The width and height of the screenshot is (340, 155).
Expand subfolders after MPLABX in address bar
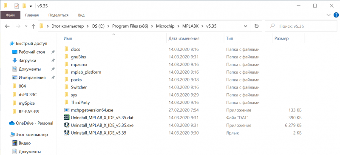[x=202, y=26]
